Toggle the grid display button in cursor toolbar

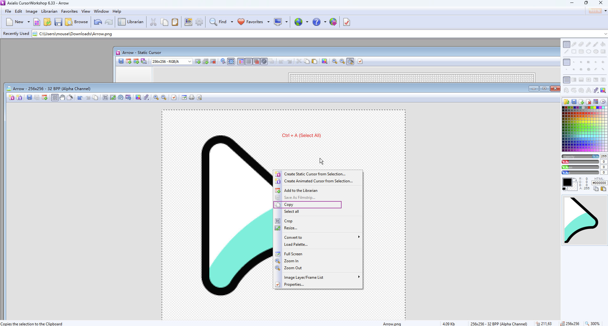(249, 62)
